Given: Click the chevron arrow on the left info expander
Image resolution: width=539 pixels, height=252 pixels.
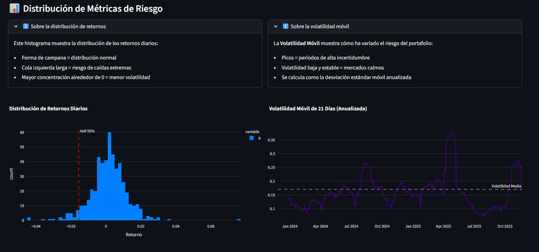Looking at the screenshot, I should [15, 26].
